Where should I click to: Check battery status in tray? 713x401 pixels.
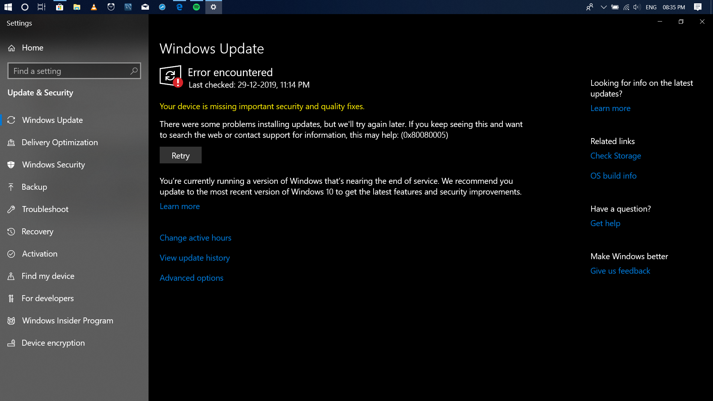click(615, 7)
